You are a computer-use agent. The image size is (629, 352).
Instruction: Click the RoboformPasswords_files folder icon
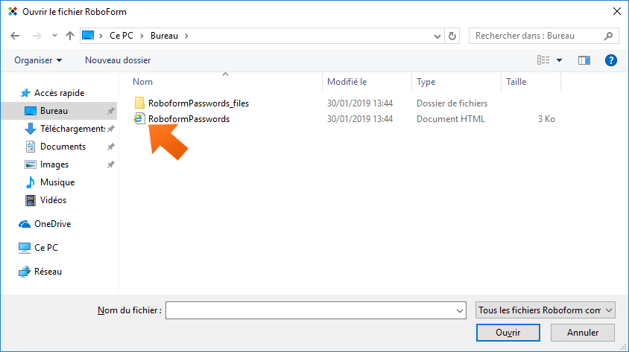coord(139,103)
